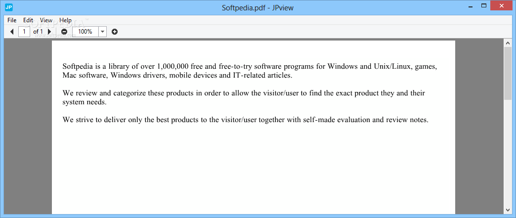This screenshot has width=516, height=218.
Task: Open the Edit menu
Action: click(28, 20)
